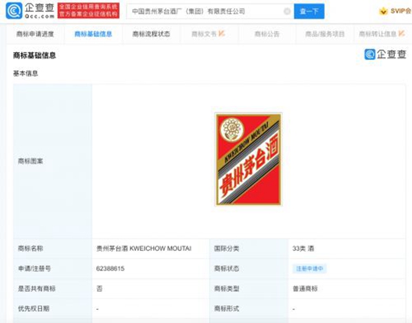Click the Kweichow Moutai trademark image

[x=249, y=159]
